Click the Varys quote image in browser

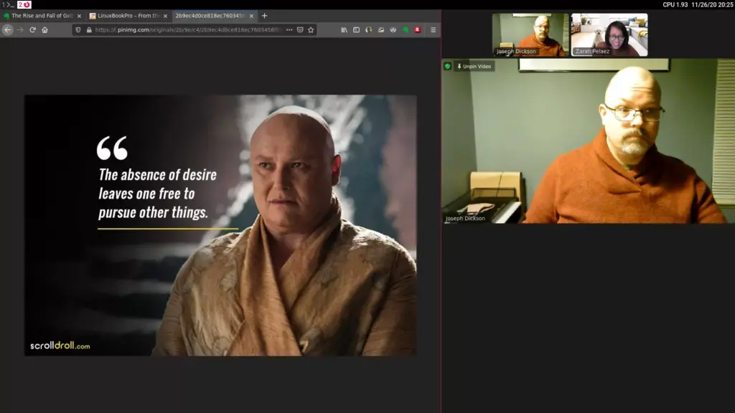tap(220, 225)
